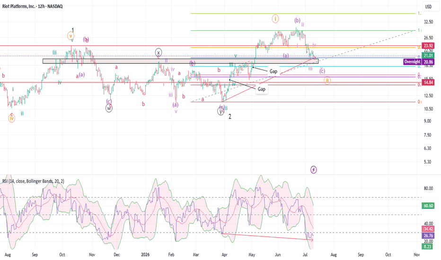Click the purple 26.76 RSI value label
The width and height of the screenshot is (441, 260).
coord(428,235)
